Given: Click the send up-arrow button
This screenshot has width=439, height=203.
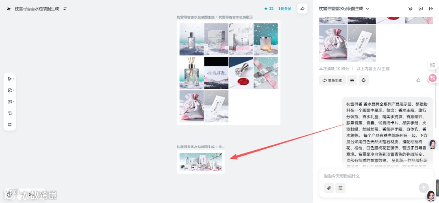Looking at the screenshot, I should 424,188.
